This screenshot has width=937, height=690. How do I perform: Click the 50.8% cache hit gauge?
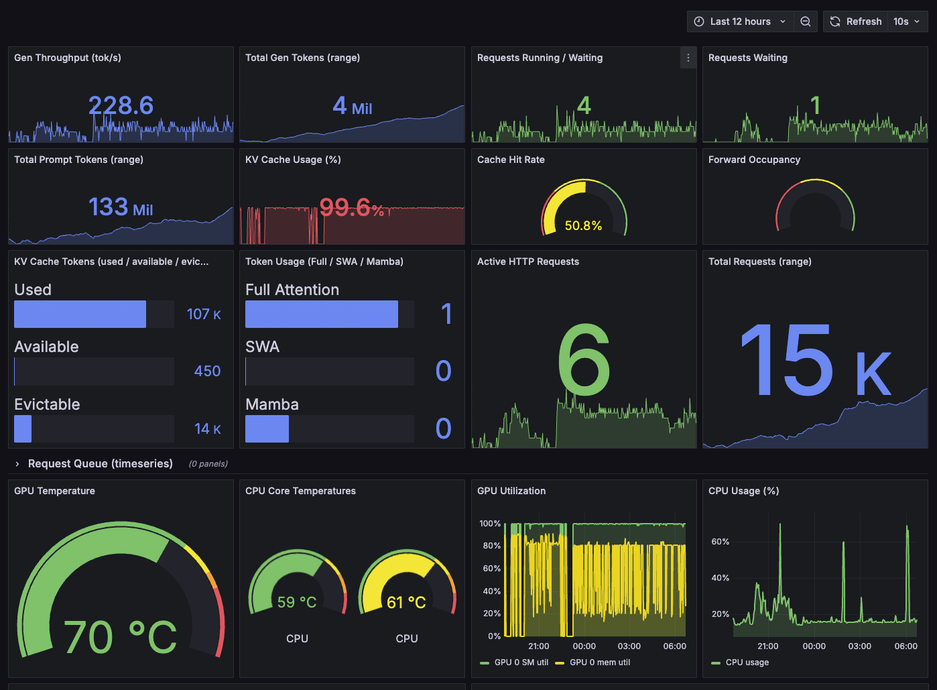(x=584, y=208)
